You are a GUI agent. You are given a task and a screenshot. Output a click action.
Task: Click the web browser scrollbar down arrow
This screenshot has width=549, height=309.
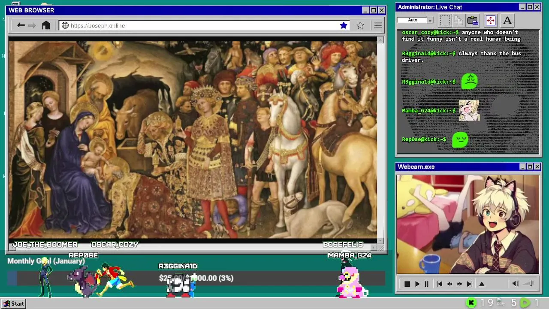tap(380, 240)
